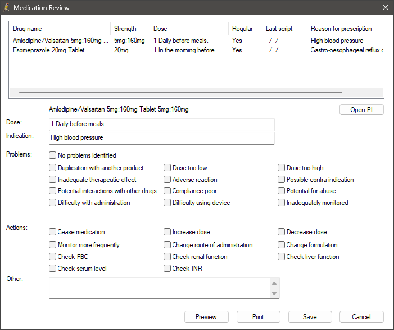The width and height of the screenshot is (394, 330).
Task: Click 1 In the morning before dose cell
Action: pyautogui.click(x=188, y=50)
